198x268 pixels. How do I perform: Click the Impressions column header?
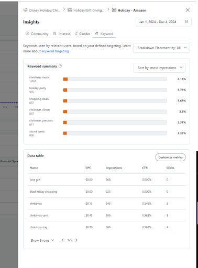114,168
